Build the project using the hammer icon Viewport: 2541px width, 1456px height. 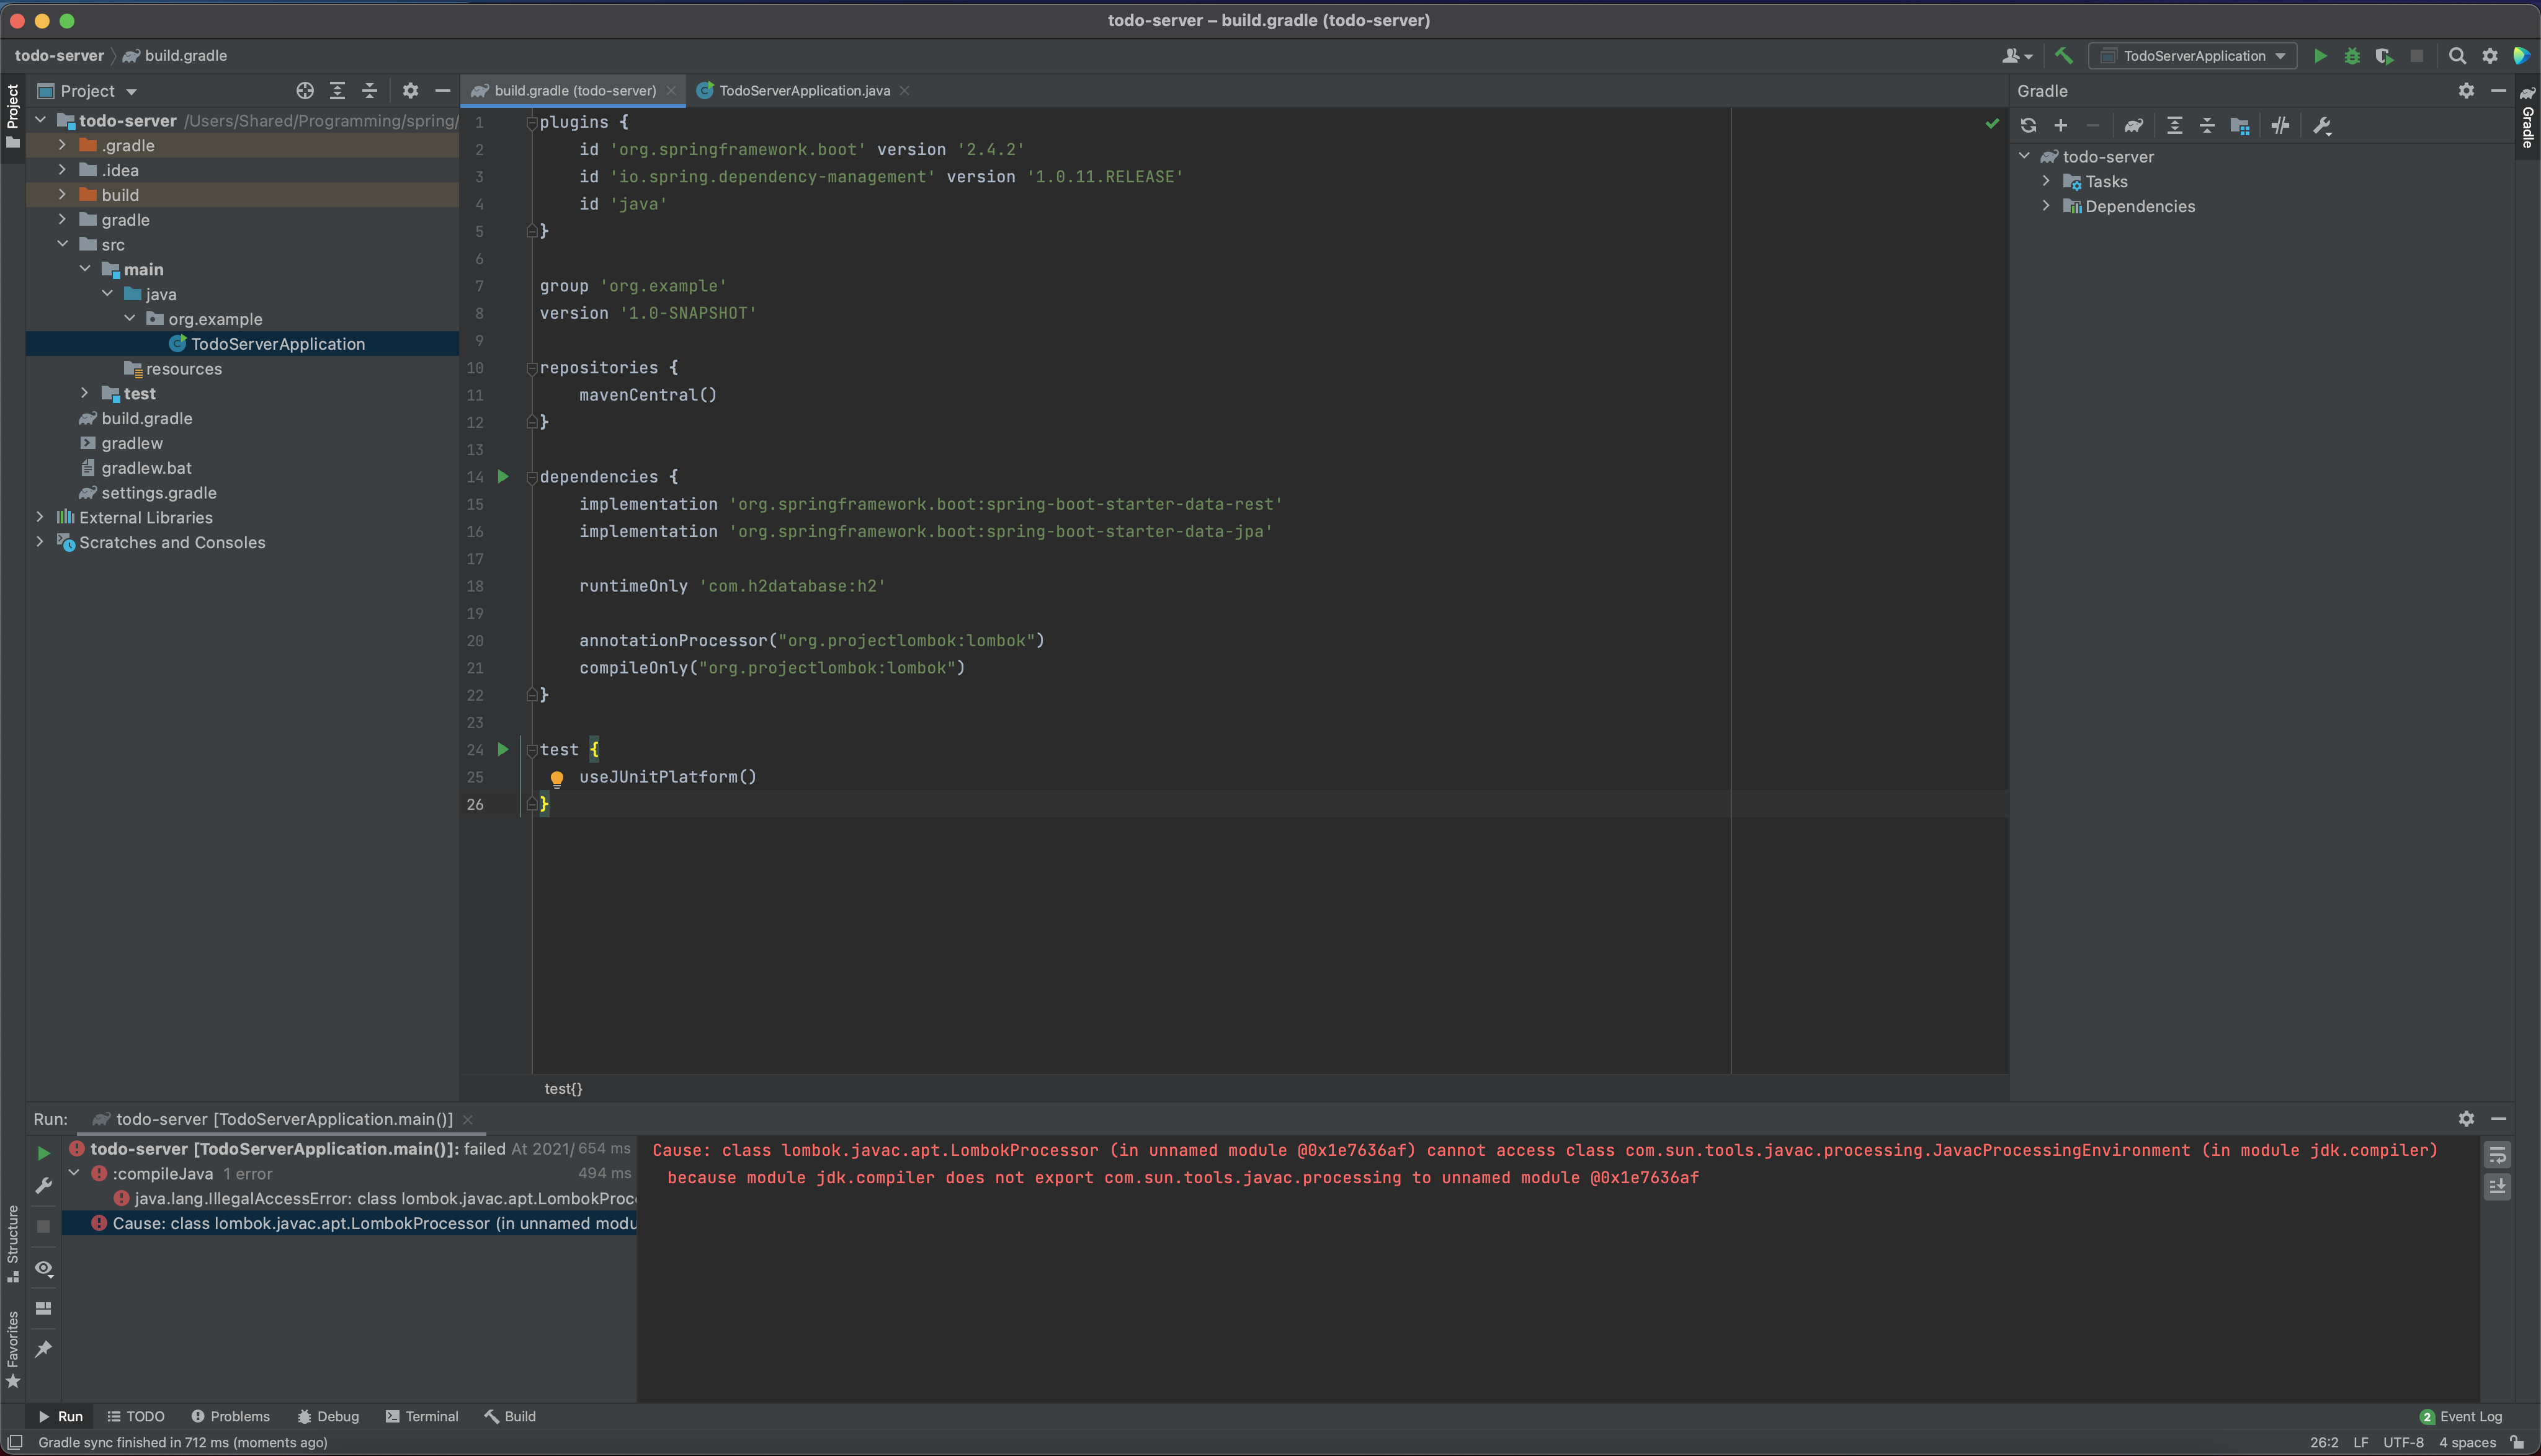pyautogui.click(x=2063, y=56)
